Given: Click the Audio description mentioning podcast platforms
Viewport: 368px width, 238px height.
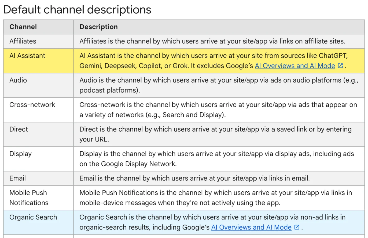Looking at the screenshot, I should [219, 85].
